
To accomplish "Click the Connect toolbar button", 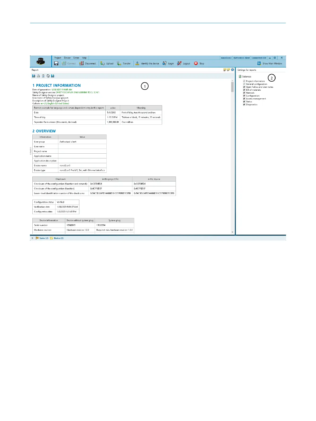I will tap(69, 63).
